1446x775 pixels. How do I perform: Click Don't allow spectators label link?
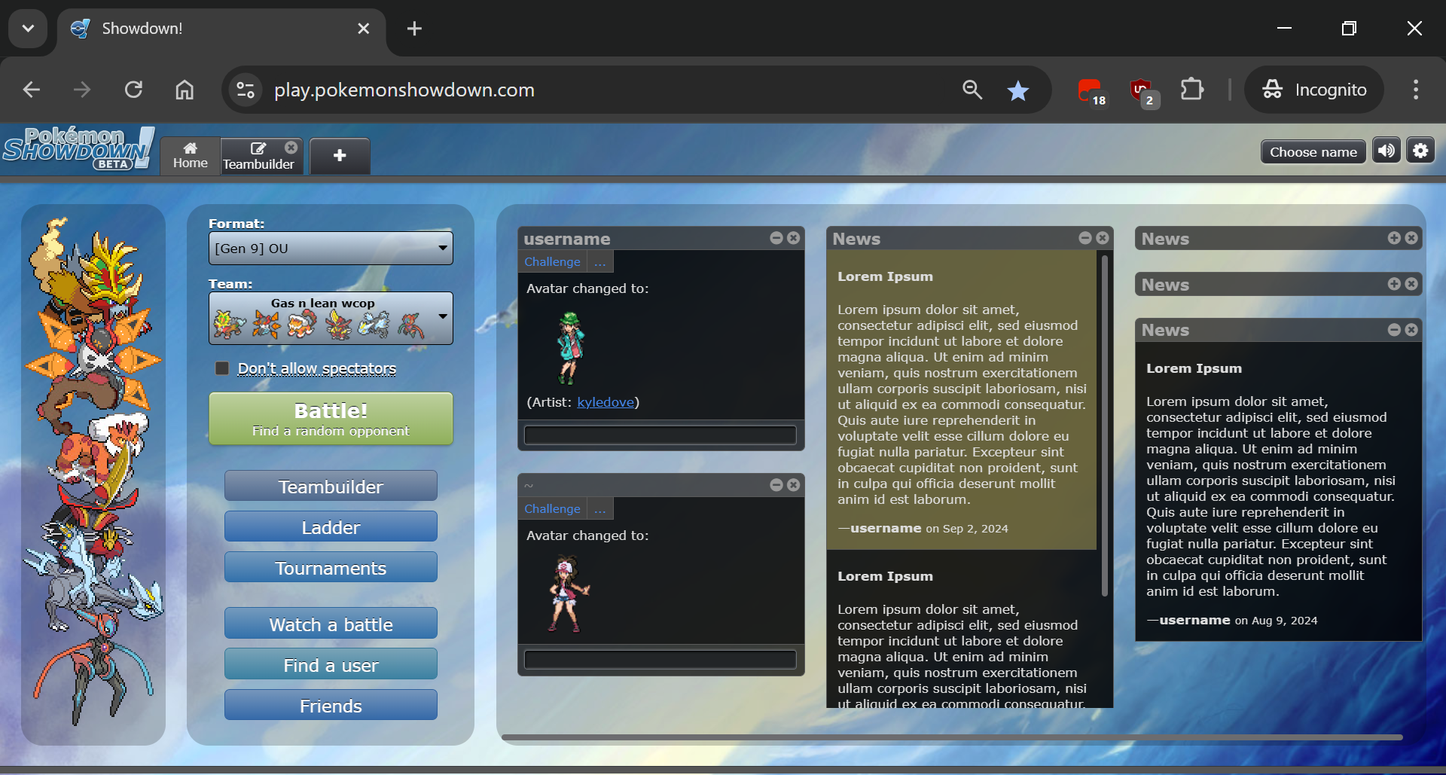pos(316,368)
